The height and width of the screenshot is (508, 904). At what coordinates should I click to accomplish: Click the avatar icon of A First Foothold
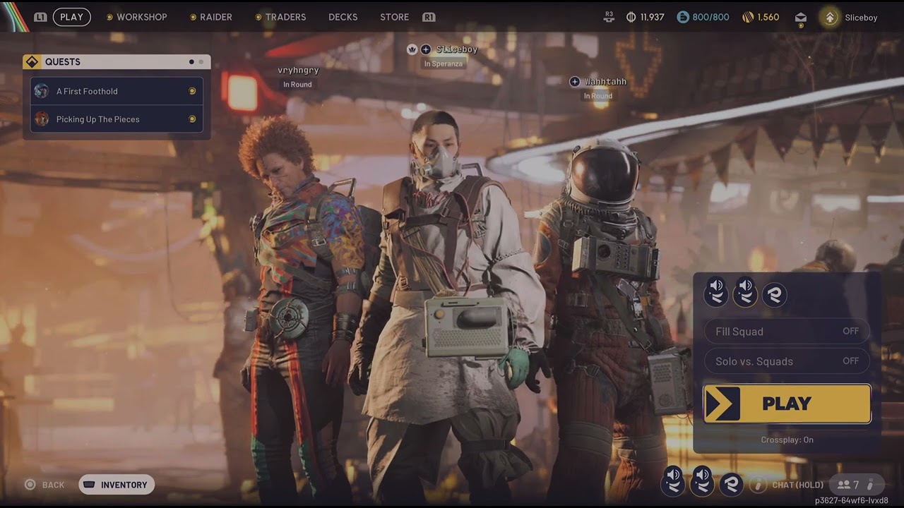pyautogui.click(x=42, y=91)
